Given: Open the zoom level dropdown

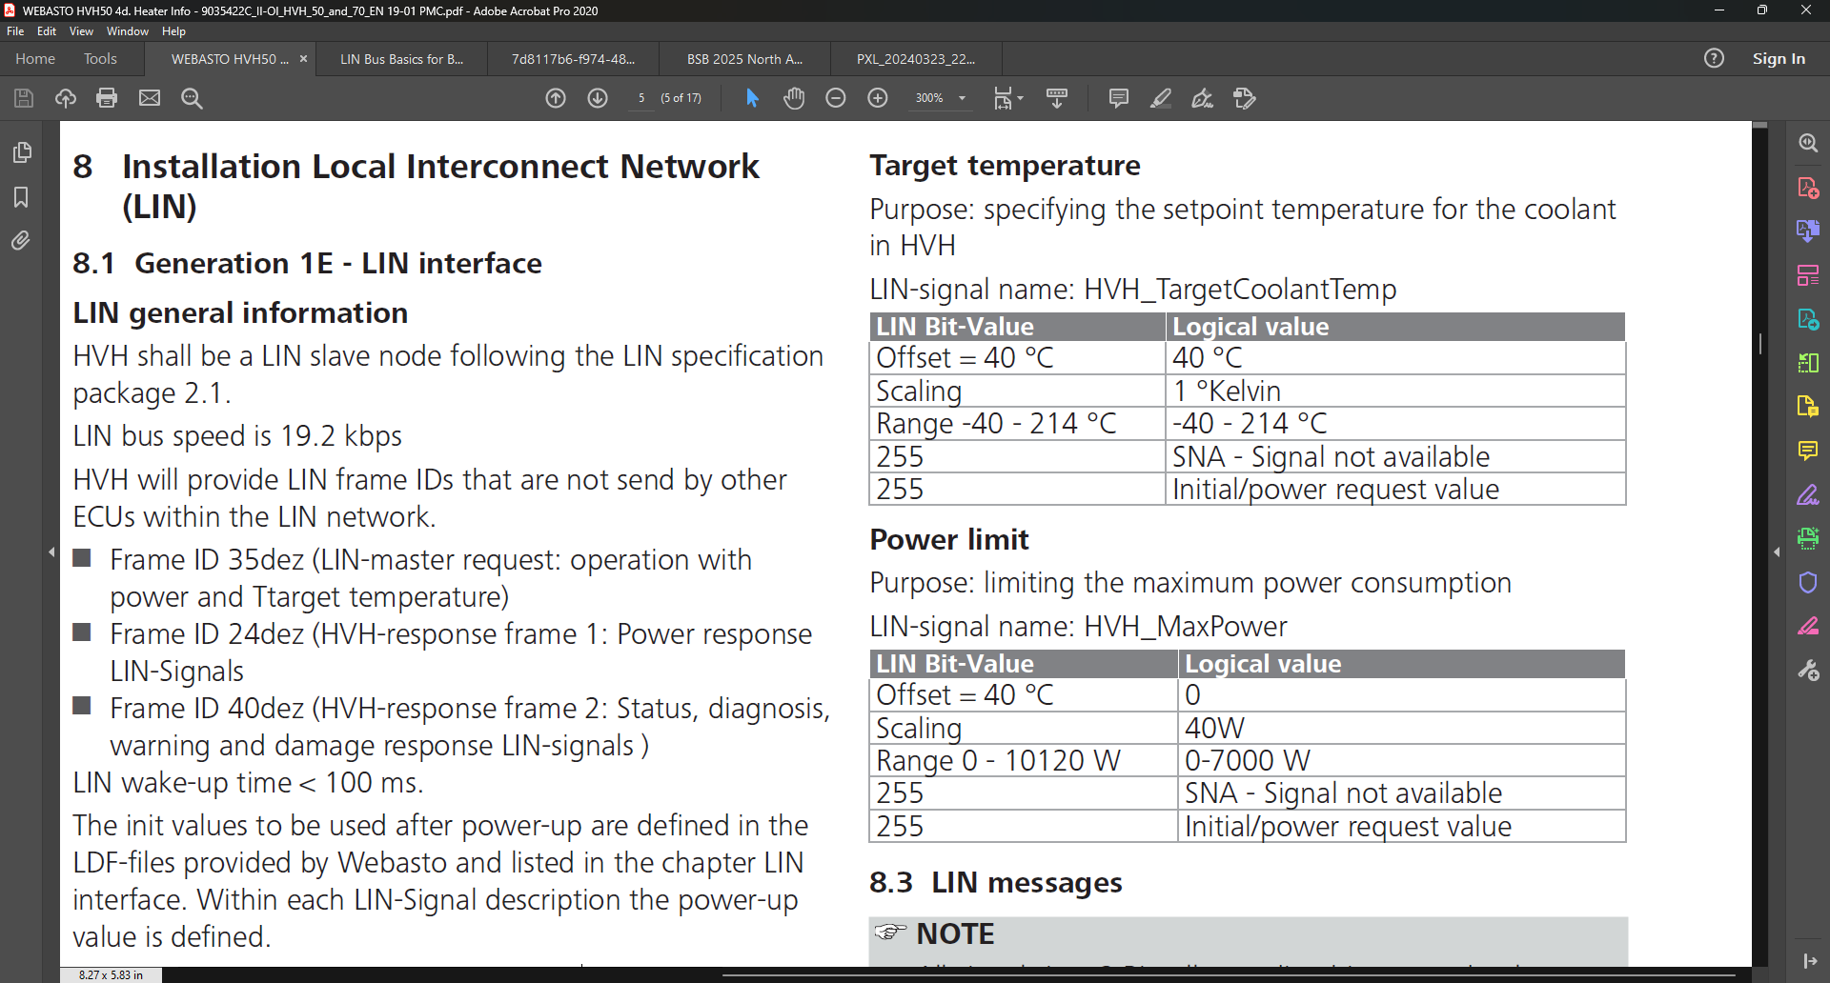Looking at the screenshot, I should point(962,98).
